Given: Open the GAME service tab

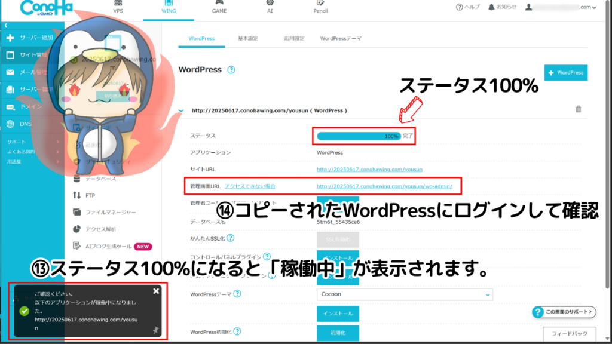Looking at the screenshot, I should point(219,7).
